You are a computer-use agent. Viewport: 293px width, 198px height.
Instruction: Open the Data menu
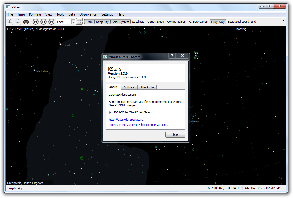tap(72, 14)
